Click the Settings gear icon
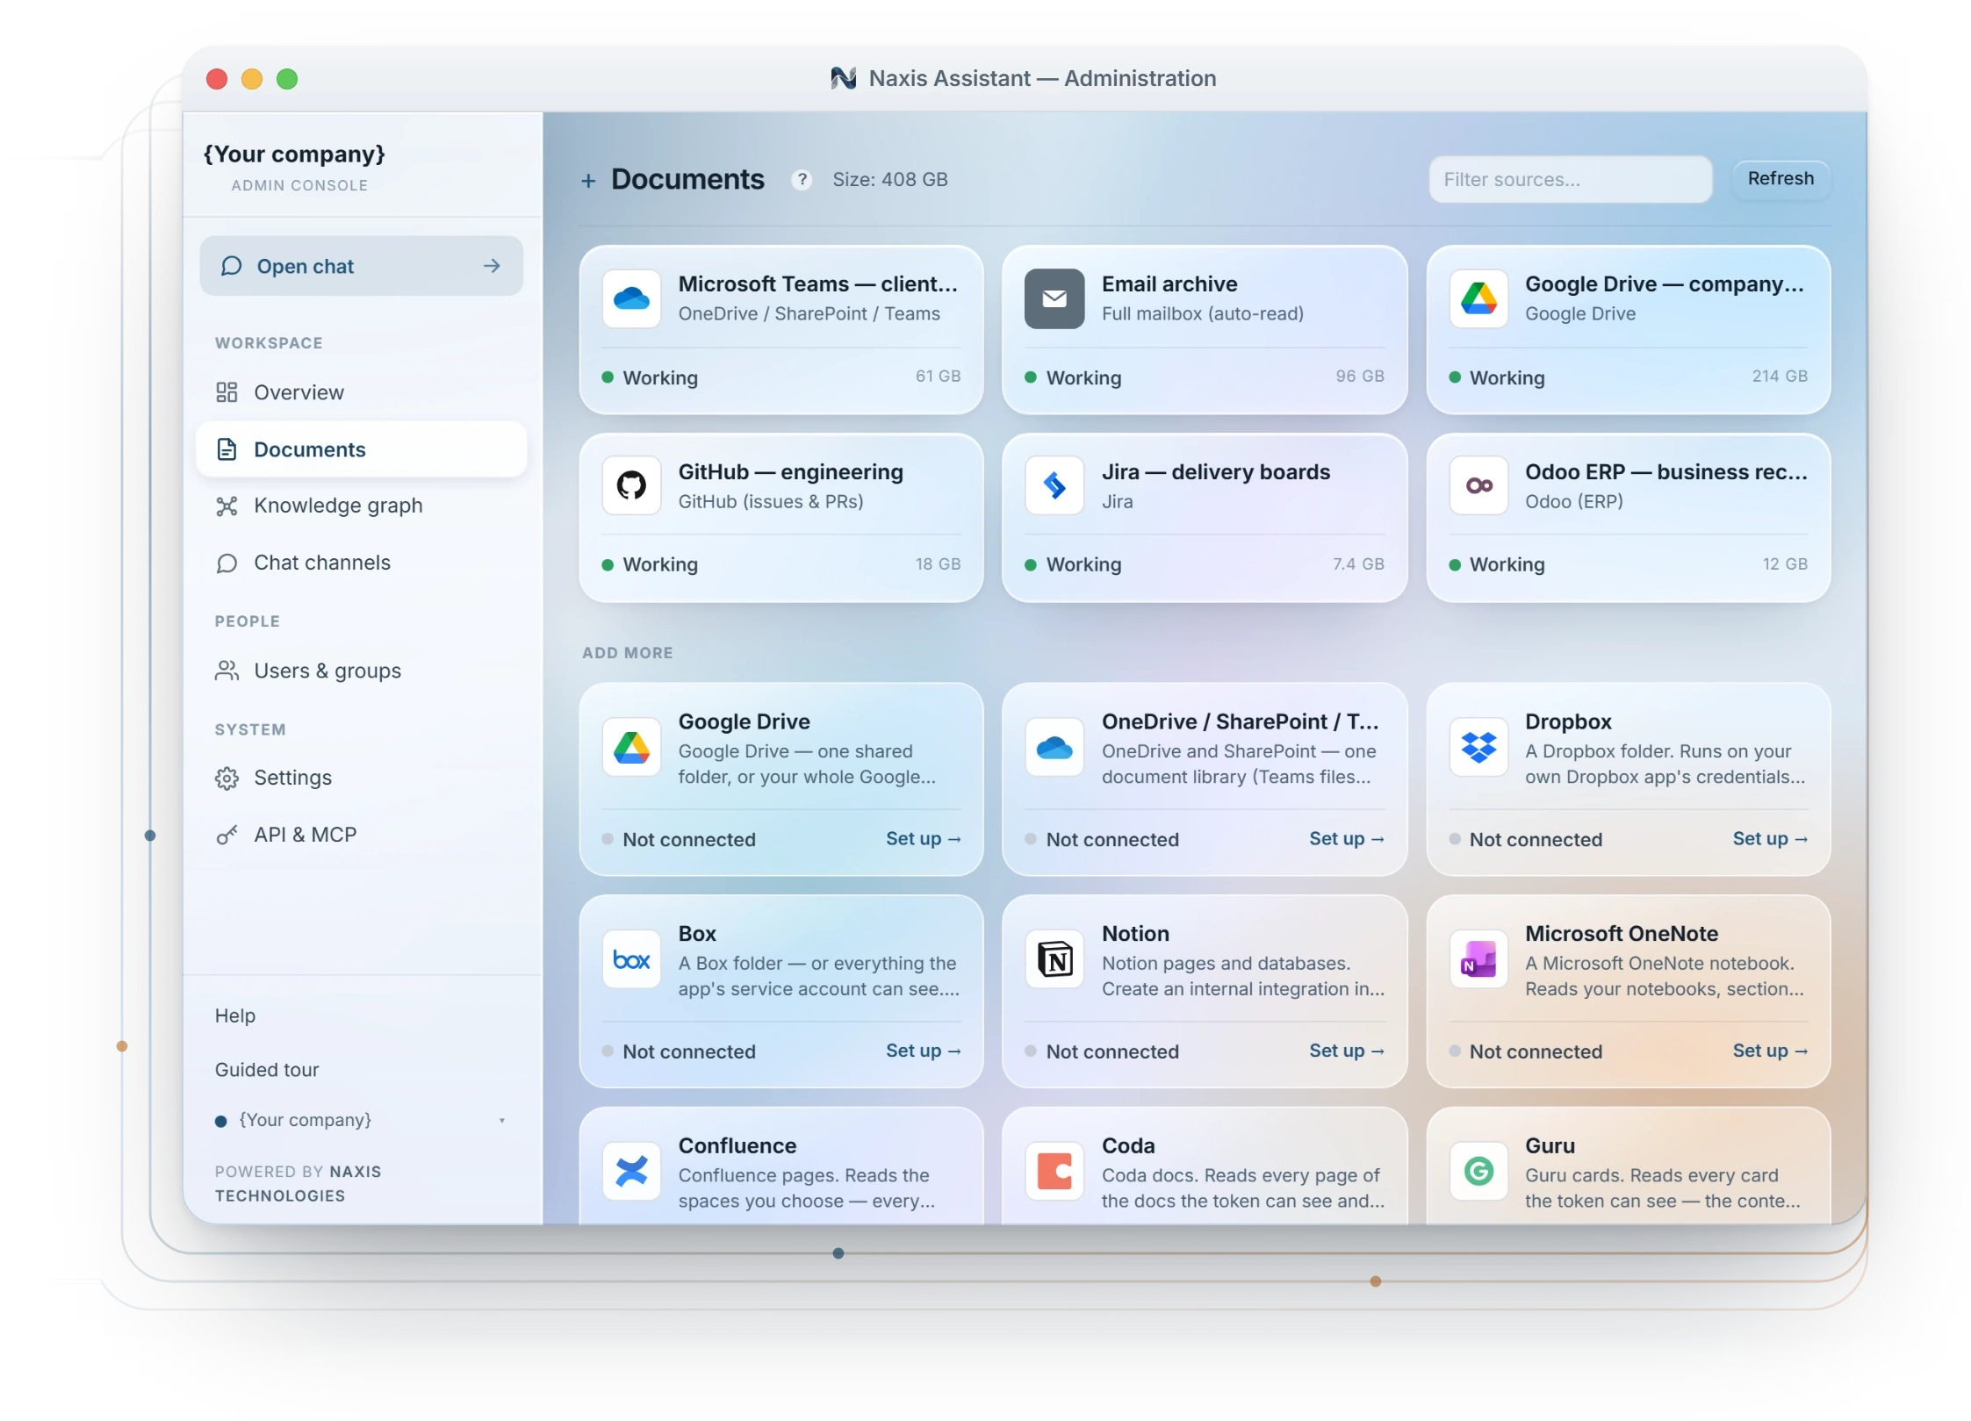This screenshot has width=1971, height=1421. 227,778
